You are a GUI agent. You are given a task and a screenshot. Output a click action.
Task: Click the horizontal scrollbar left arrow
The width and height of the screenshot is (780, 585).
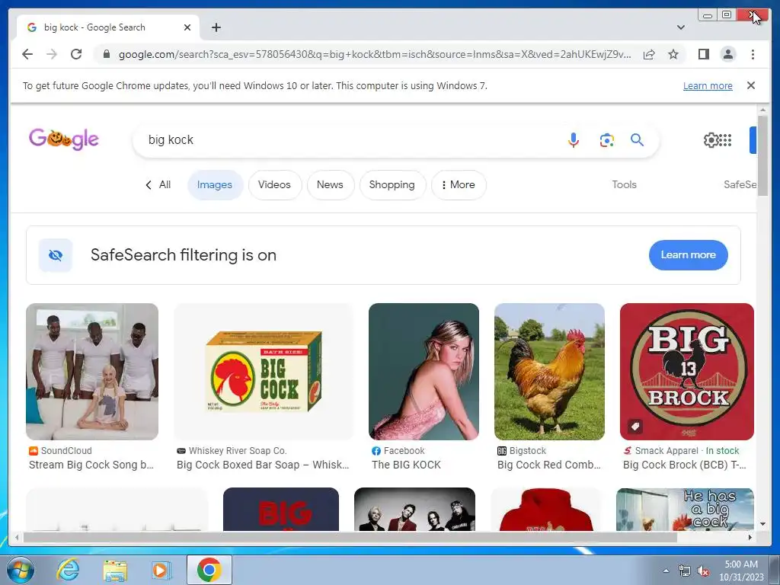pos(17,537)
